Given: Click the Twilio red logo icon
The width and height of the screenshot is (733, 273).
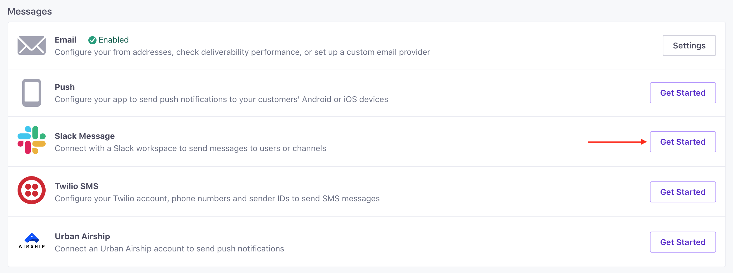Looking at the screenshot, I should click(x=32, y=190).
